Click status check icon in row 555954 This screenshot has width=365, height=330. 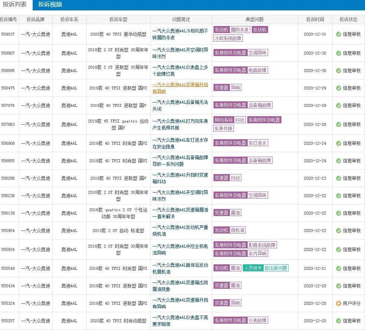(x=338, y=231)
